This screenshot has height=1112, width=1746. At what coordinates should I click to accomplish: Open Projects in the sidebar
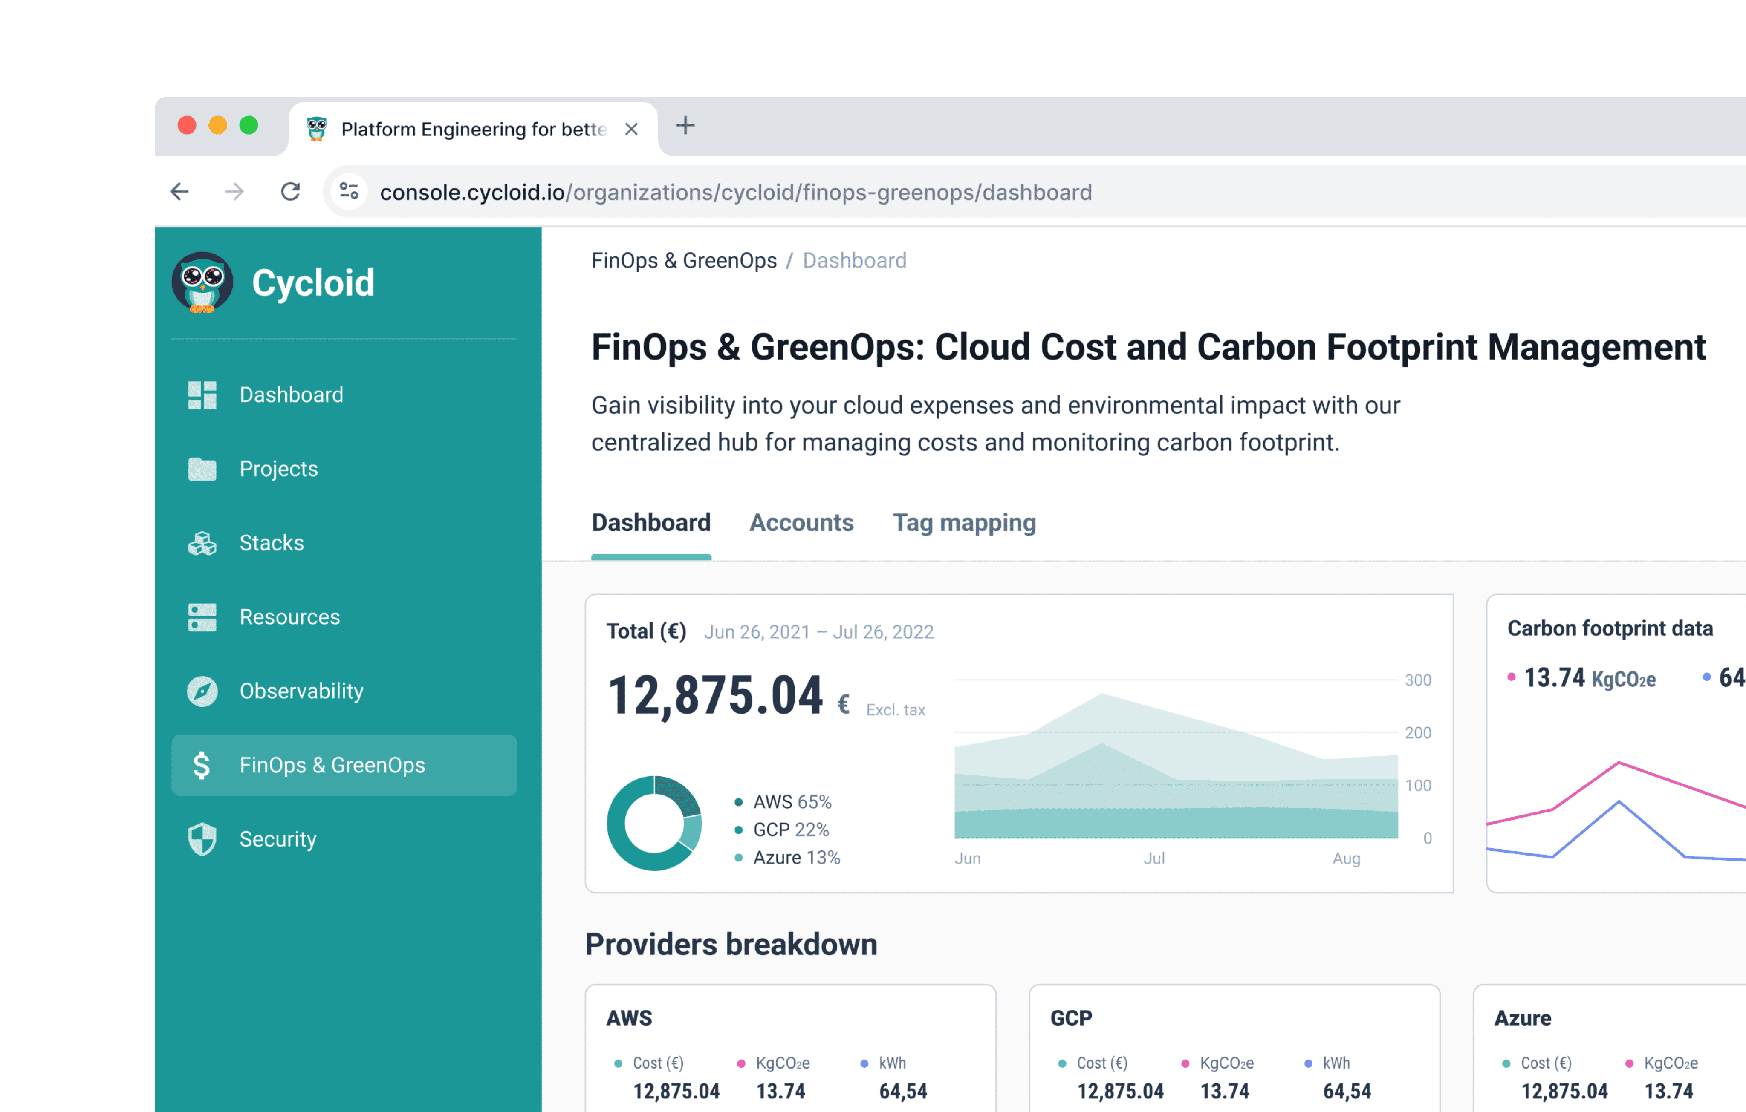point(344,469)
